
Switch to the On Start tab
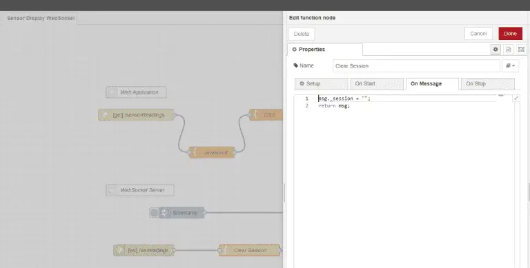coord(377,84)
